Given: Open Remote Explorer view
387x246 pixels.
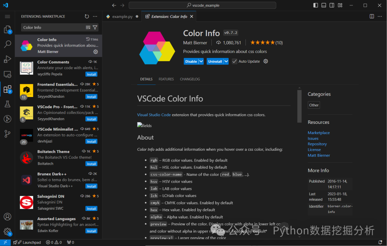Looking at the screenshot, I should coord(8,74).
